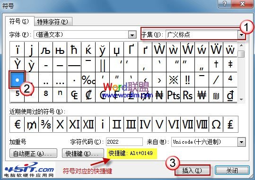Choose the dagger † symbol

click(x=216, y=65)
